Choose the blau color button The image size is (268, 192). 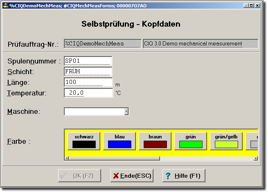[119, 141]
